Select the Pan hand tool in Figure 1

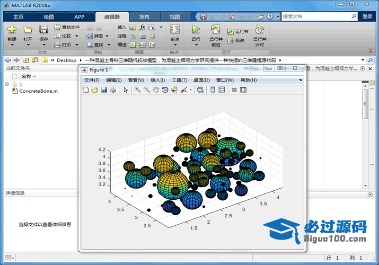156,90
